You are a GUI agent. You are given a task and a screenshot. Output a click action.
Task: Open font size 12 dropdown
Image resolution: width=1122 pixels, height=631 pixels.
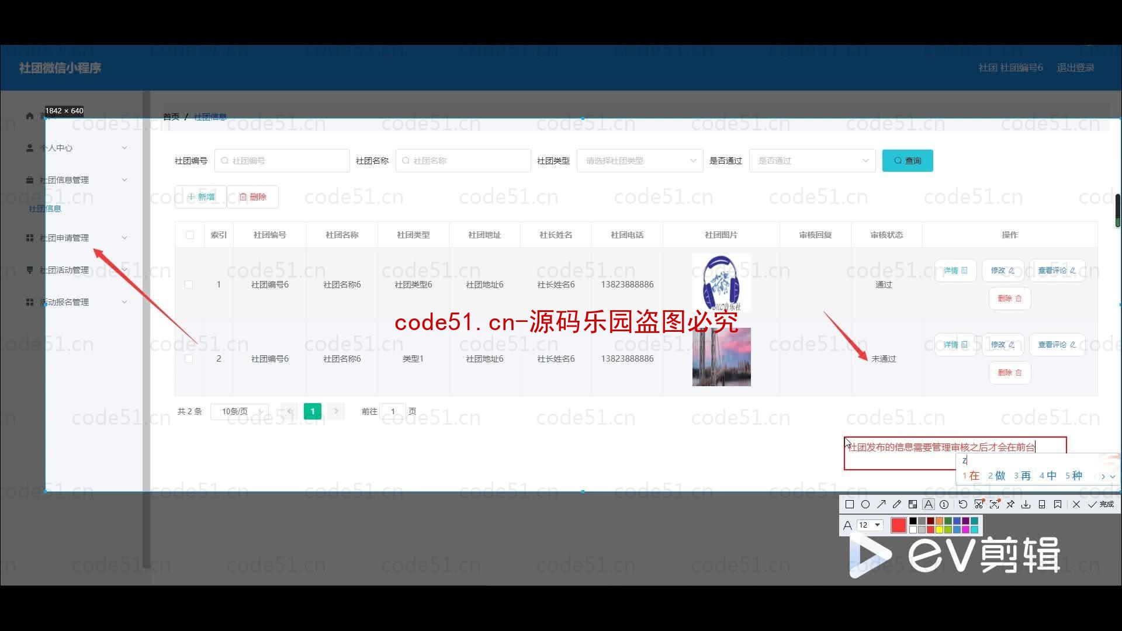[870, 525]
